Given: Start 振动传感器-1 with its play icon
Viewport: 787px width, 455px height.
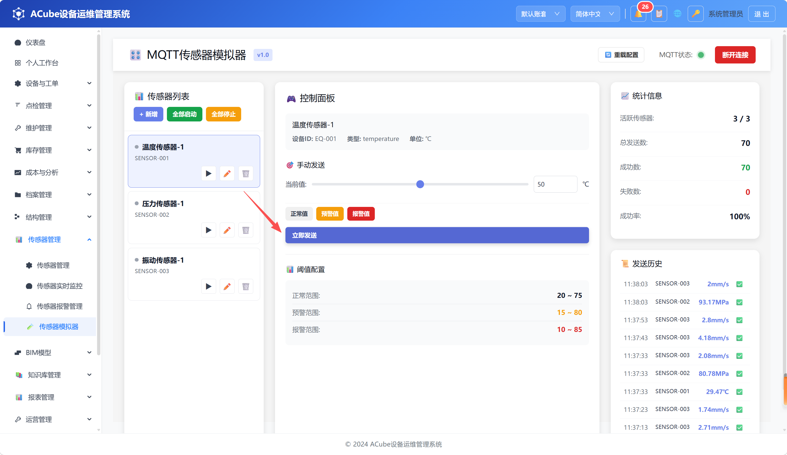Looking at the screenshot, I should (209, 287).
